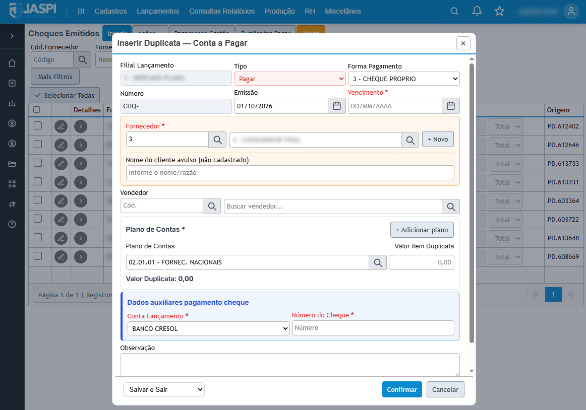The width and height of the screenshot is (586, 410).
Task: Open the user profile avatar
Action: click(x=571, y=11)
